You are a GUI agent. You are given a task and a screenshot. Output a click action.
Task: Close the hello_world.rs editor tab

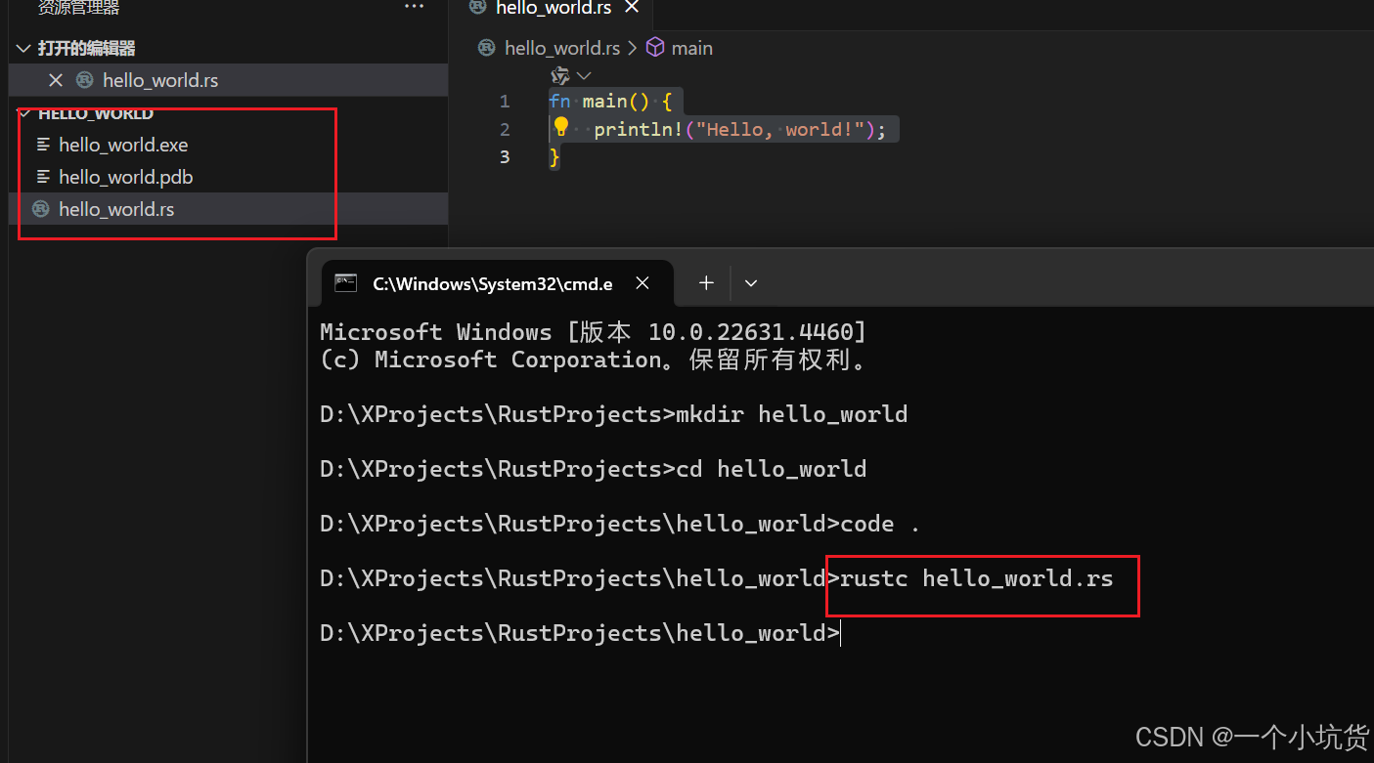point(632,8)
